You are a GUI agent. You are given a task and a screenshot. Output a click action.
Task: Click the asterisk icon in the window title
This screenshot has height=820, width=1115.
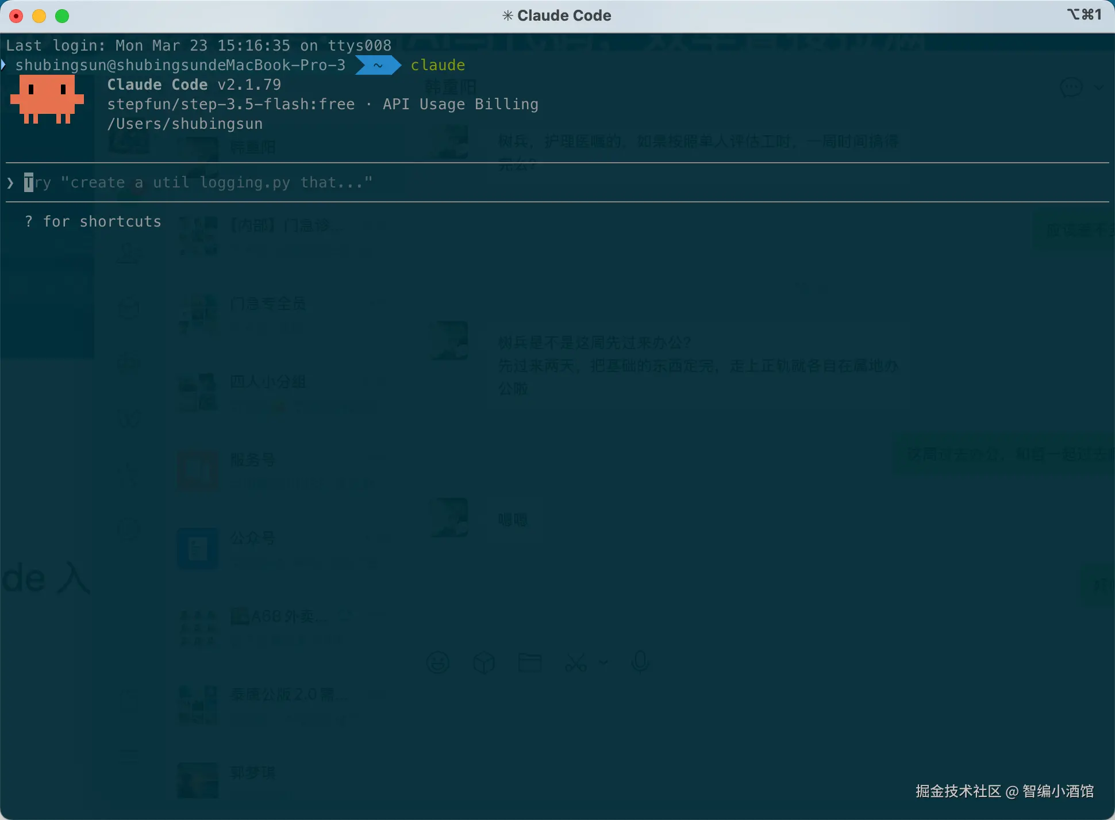coord(507,16)
